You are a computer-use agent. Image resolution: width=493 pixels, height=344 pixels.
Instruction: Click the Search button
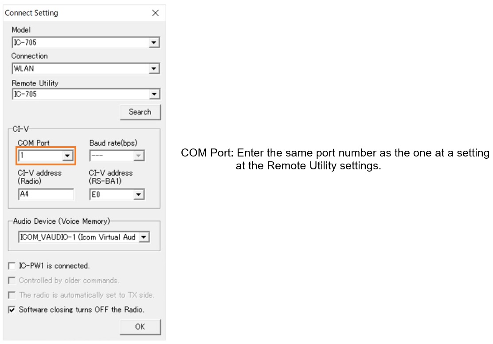tap(140, 112)
